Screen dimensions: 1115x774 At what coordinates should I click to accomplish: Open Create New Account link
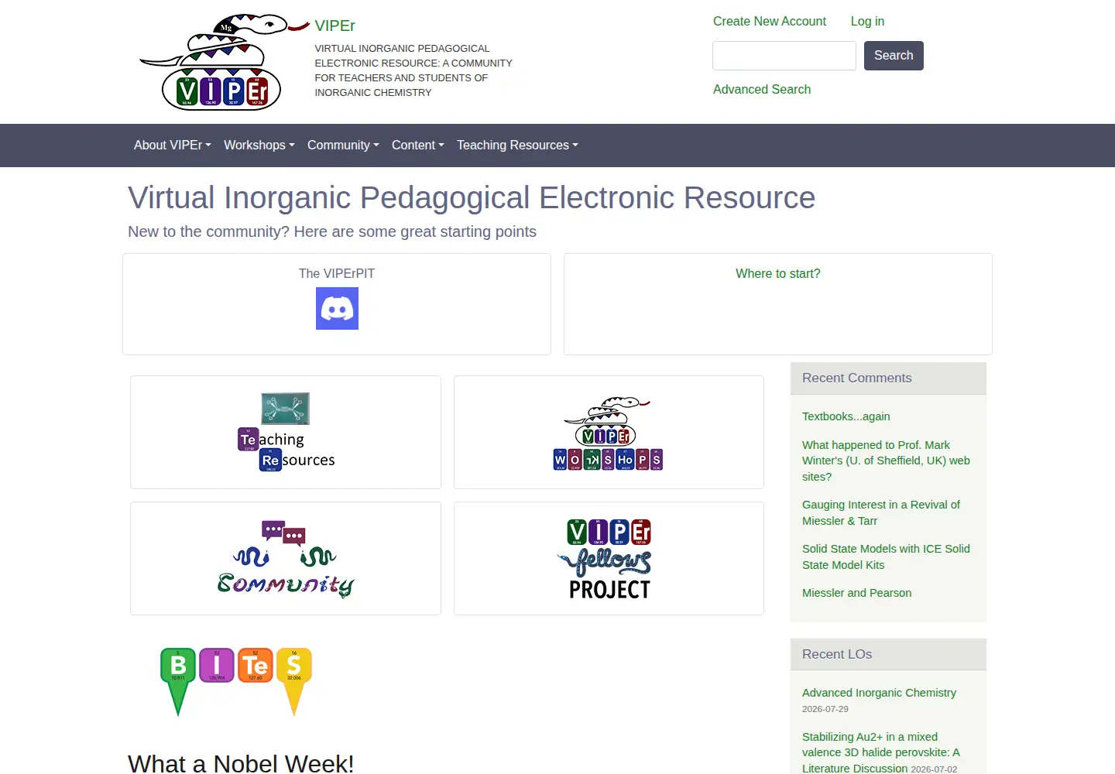770,22
